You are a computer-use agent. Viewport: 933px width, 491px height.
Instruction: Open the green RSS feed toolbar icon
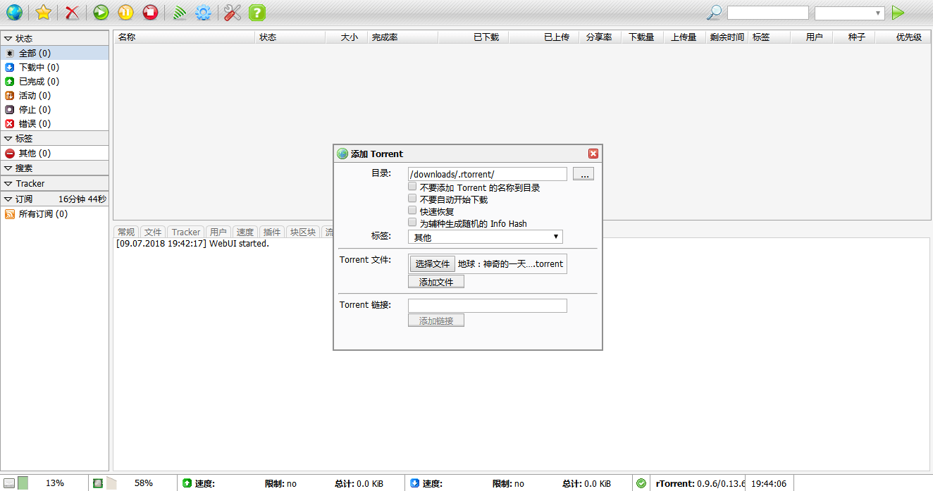pos(180,12)
